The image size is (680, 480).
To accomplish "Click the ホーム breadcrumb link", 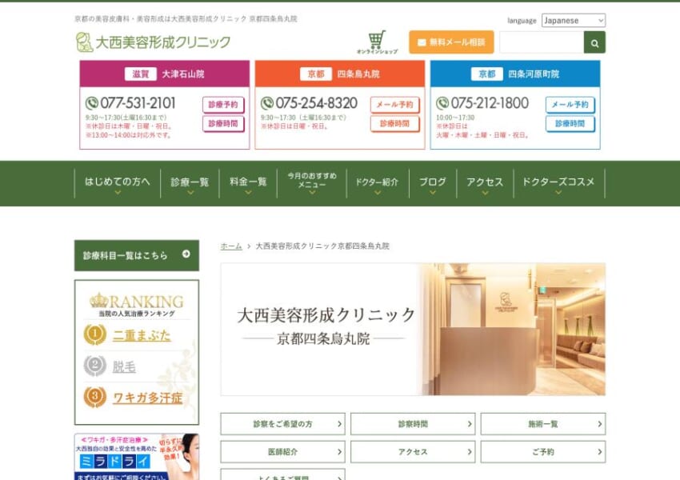I will click(231, 246).
